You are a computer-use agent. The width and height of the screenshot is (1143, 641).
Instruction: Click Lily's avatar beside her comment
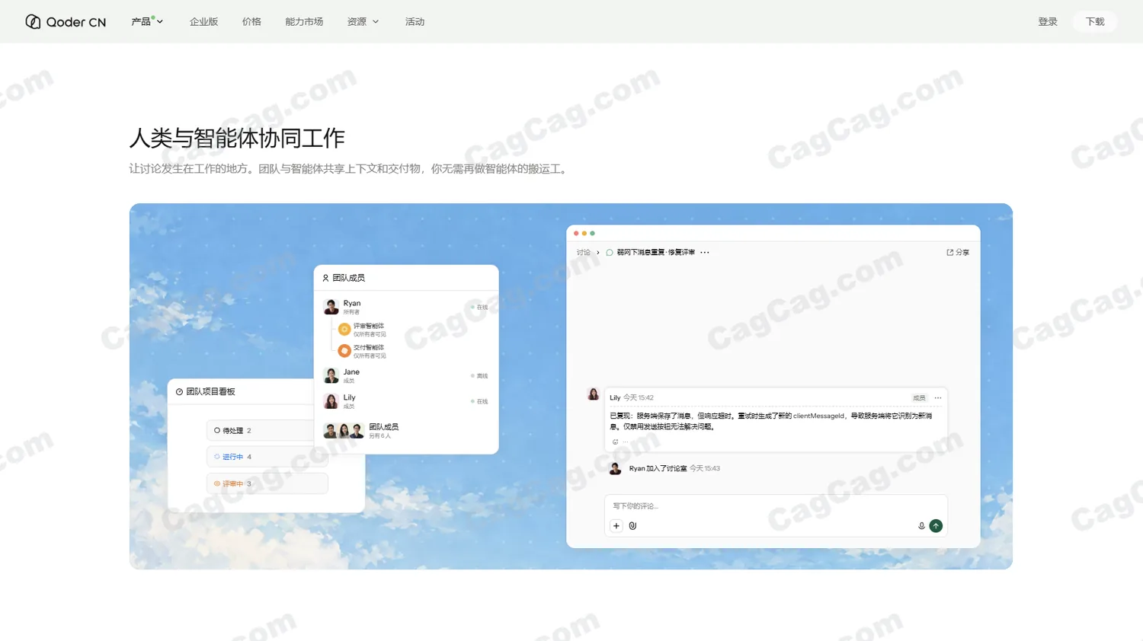pos(593,394)
